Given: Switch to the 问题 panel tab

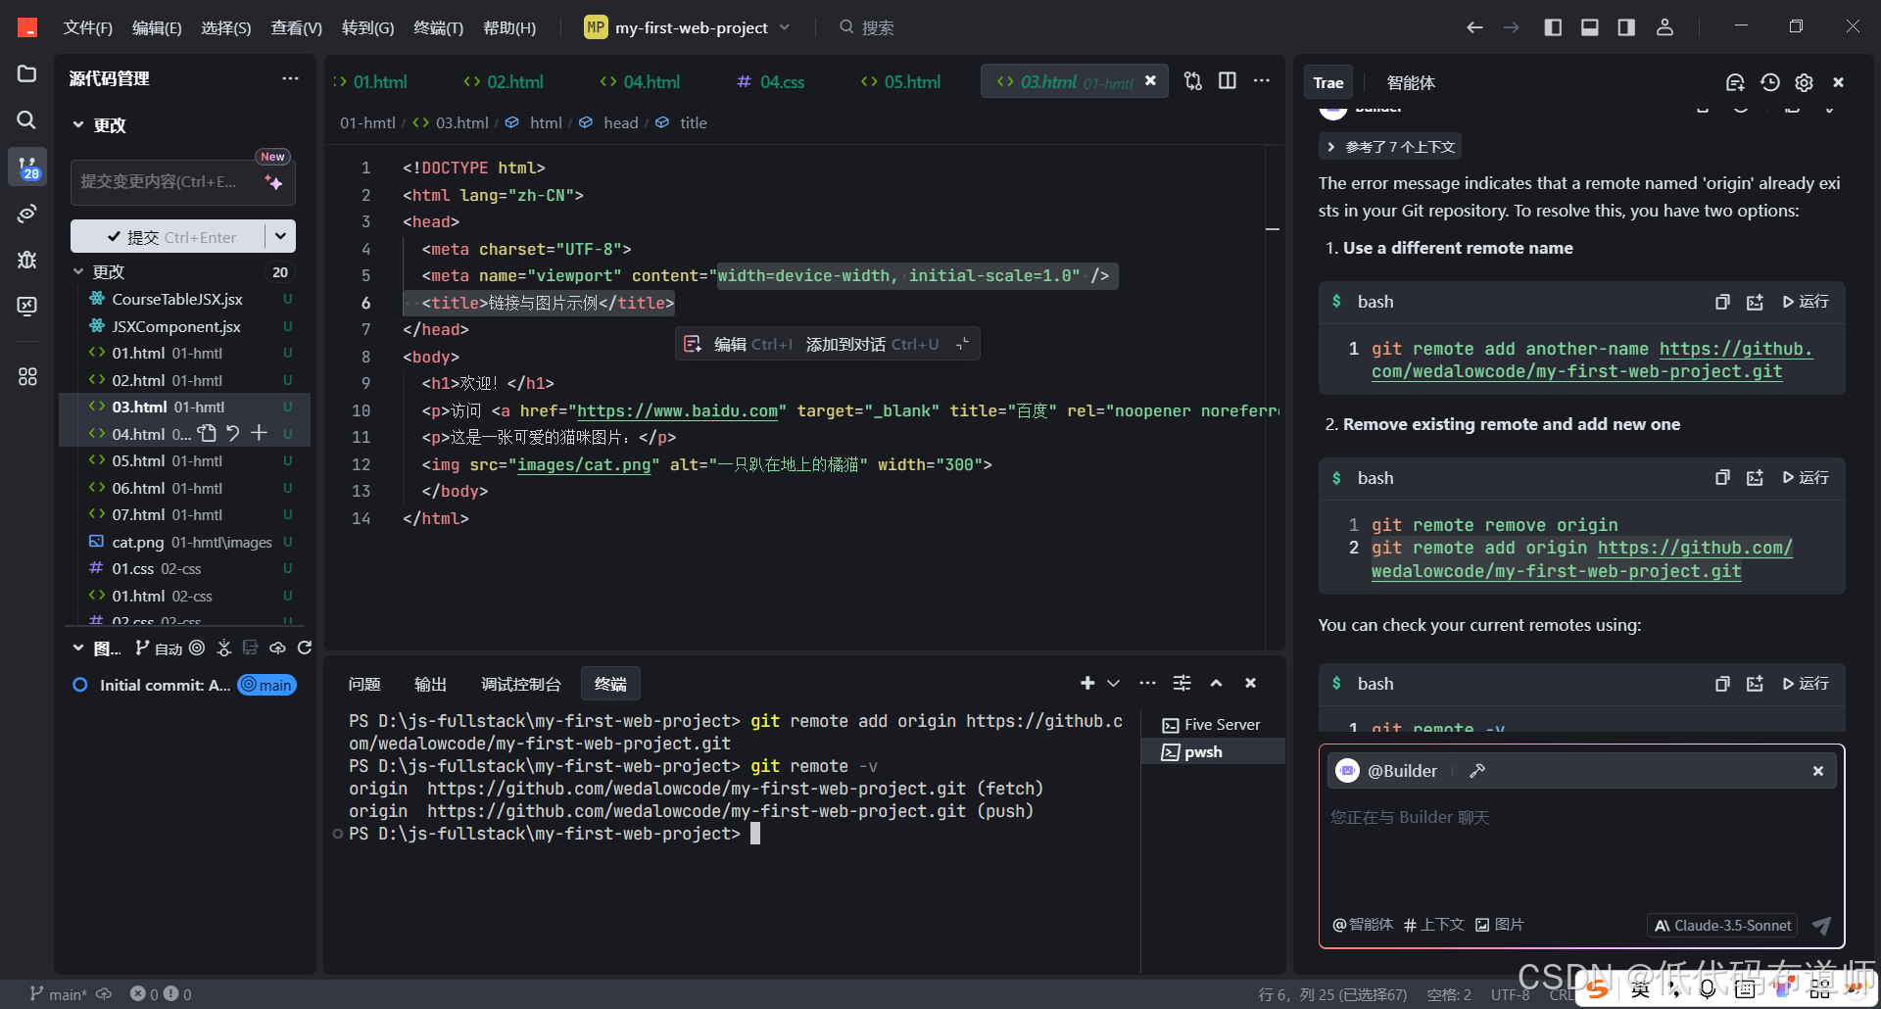Looking at the screenshot, I should (364, 684).
